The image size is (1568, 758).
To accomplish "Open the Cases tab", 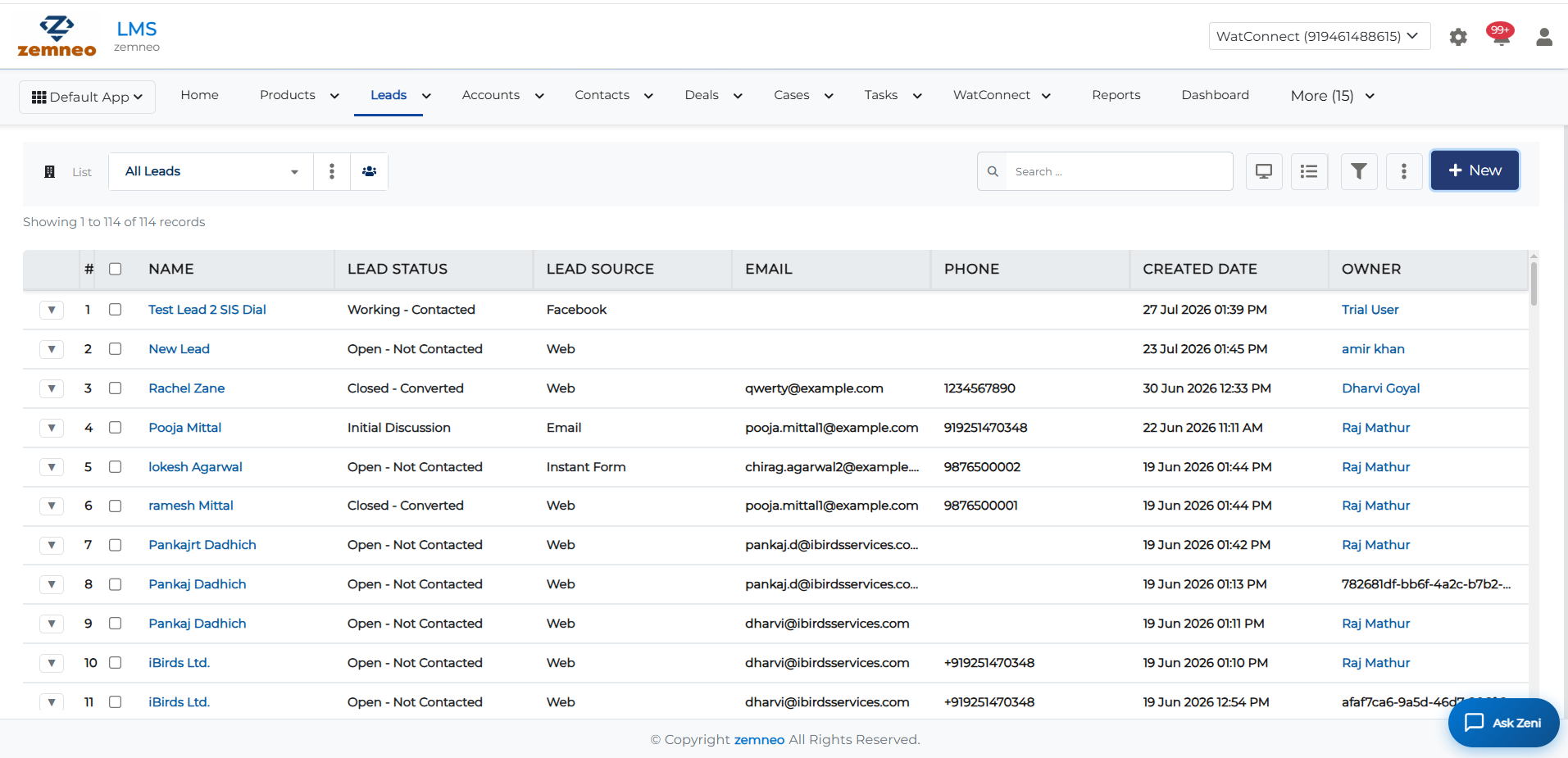I will click(791, 95).
